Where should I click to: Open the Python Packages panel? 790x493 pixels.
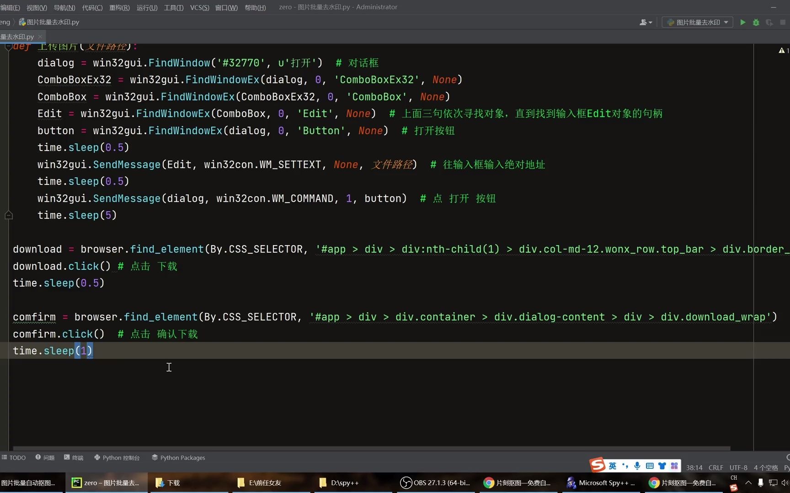point(182,457)
